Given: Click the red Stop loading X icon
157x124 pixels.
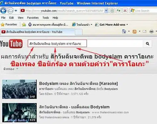Looking at the screenshot, I should tap(125, 11).
